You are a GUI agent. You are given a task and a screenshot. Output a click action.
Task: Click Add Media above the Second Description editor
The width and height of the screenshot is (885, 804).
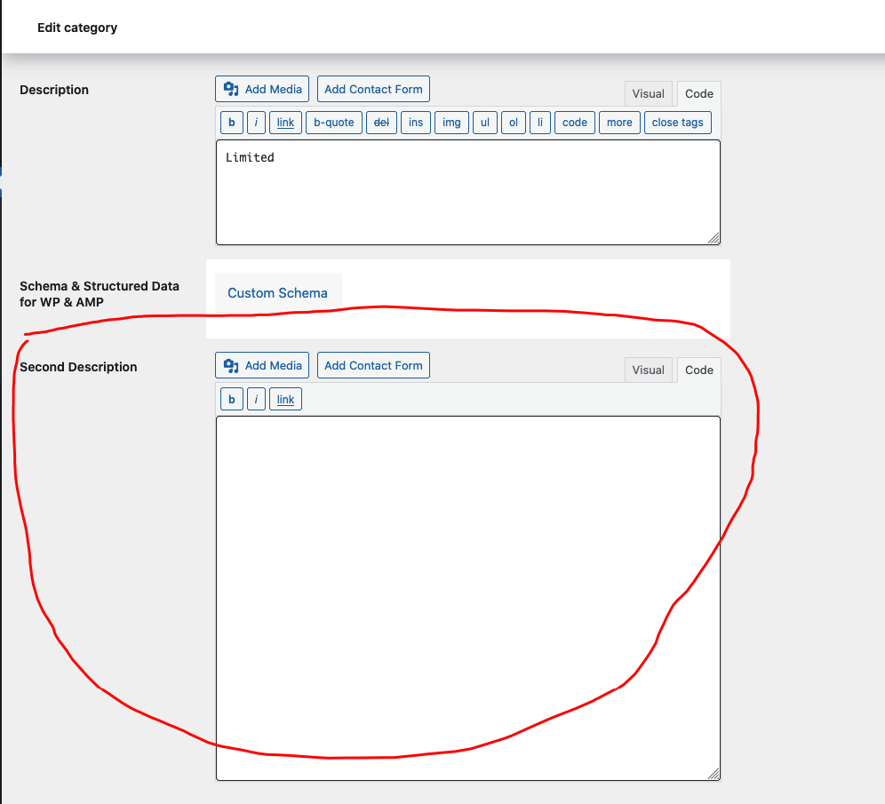(x=262, y=366)
